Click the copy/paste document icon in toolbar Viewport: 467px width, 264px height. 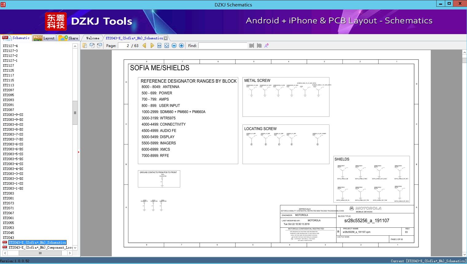click(x=85, y=45)
